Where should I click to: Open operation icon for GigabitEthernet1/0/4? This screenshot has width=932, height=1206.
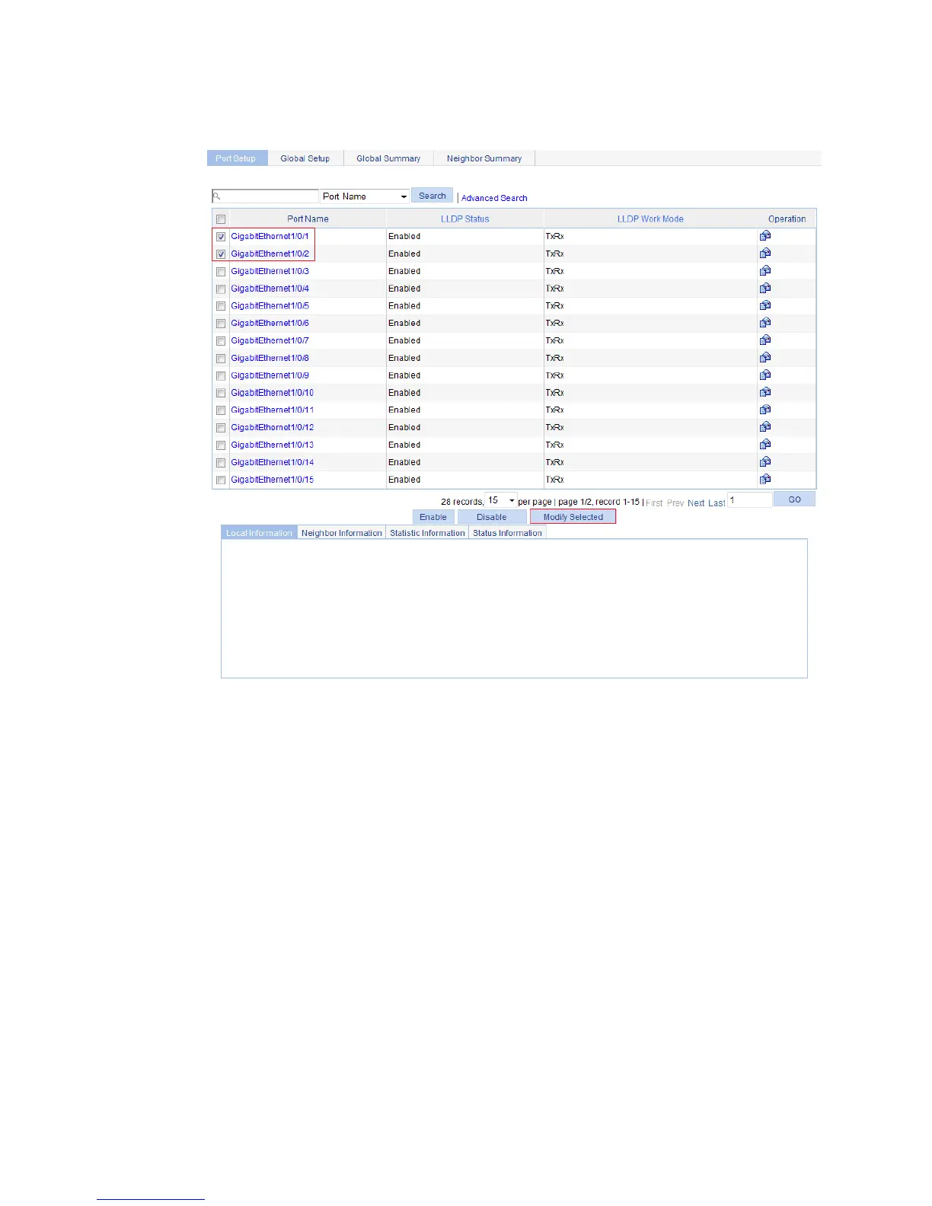coord(765,289)
